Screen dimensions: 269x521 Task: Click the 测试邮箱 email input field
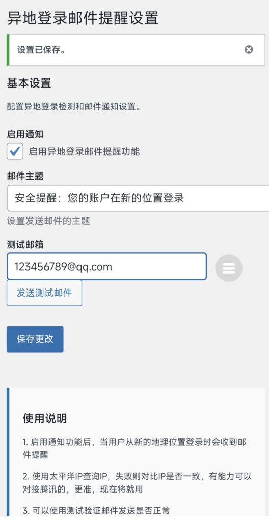(107, 267)
